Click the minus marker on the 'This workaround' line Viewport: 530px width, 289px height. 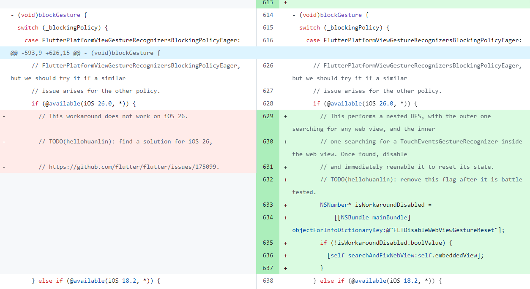(x=4, y=116)
